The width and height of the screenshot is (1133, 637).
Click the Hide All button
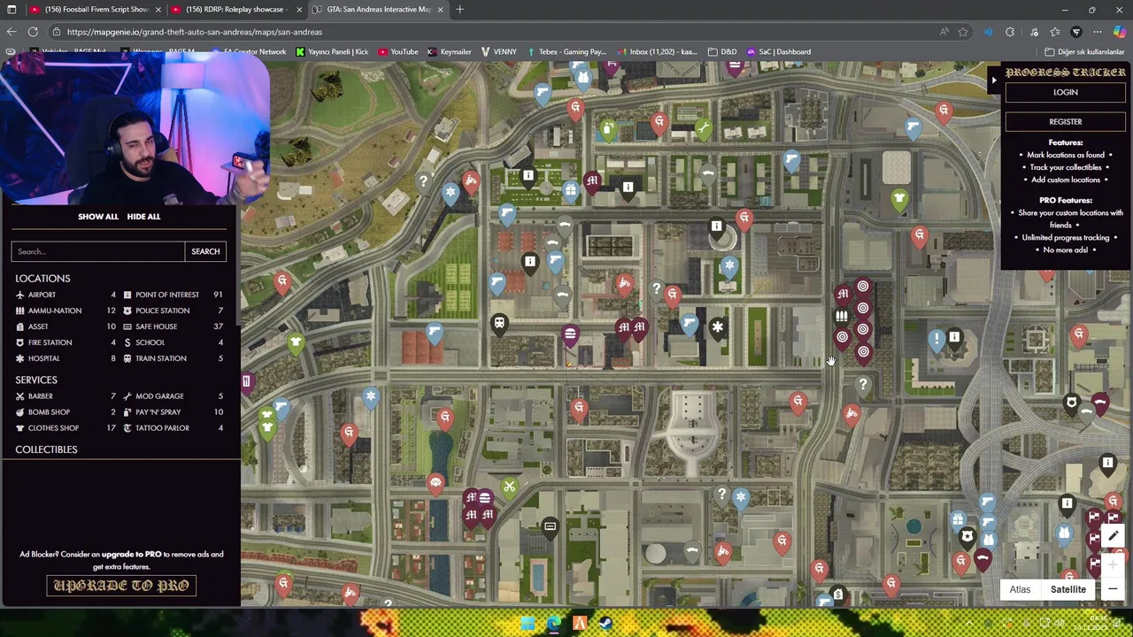[x=143, y=217]
